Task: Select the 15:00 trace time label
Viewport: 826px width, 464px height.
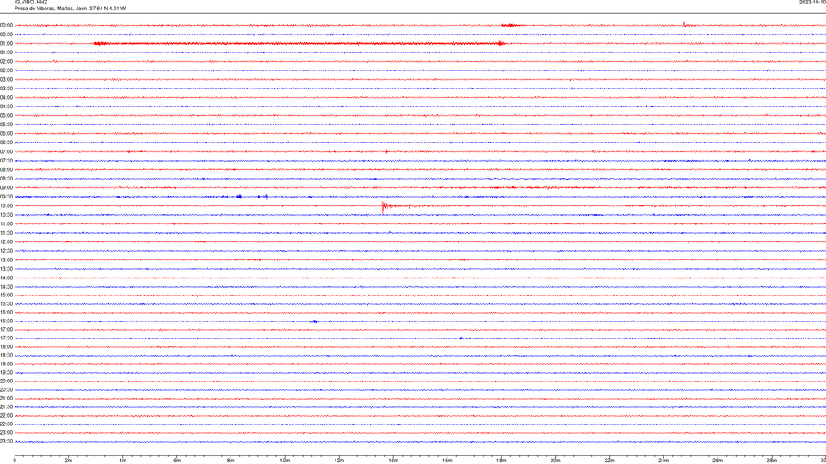Action: pyautogui.click(x=6, y=296)
